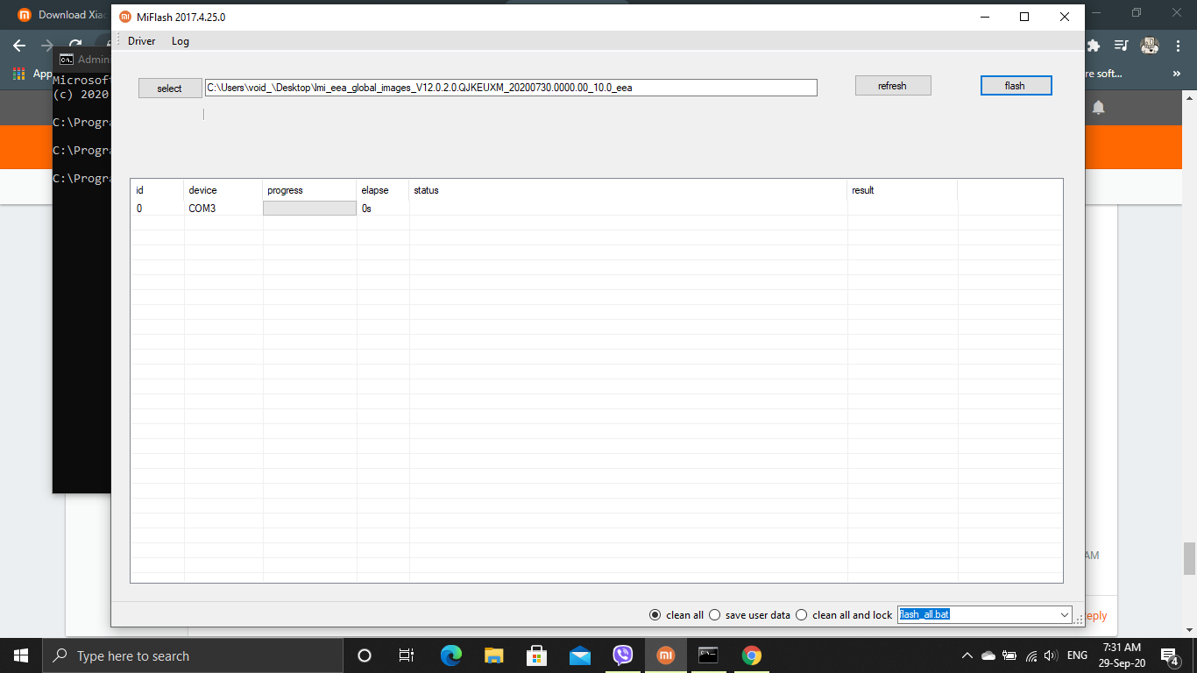Show hidden system tray icons
The image size is (1197, 673).
tap(967, 655)
